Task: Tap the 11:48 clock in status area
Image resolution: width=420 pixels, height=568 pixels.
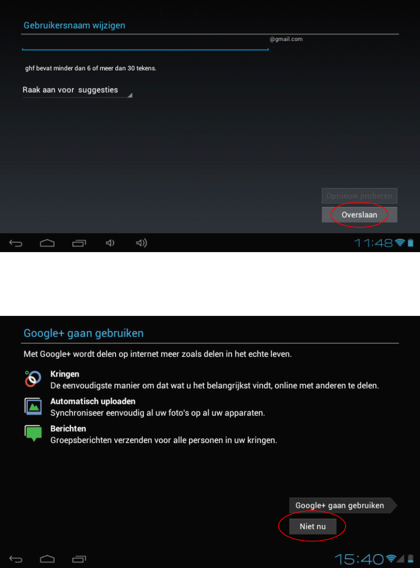Action: click(x=373, y=242)
